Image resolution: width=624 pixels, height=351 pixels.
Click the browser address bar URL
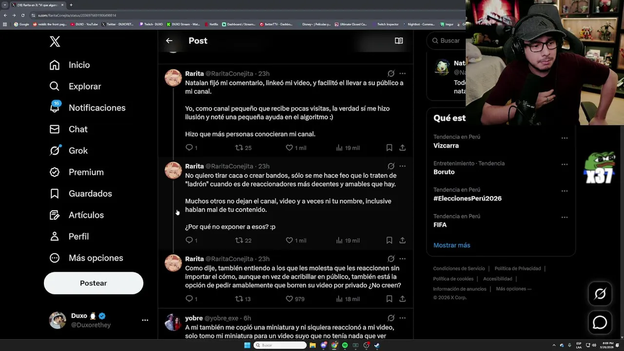click(x=77, y=15)
